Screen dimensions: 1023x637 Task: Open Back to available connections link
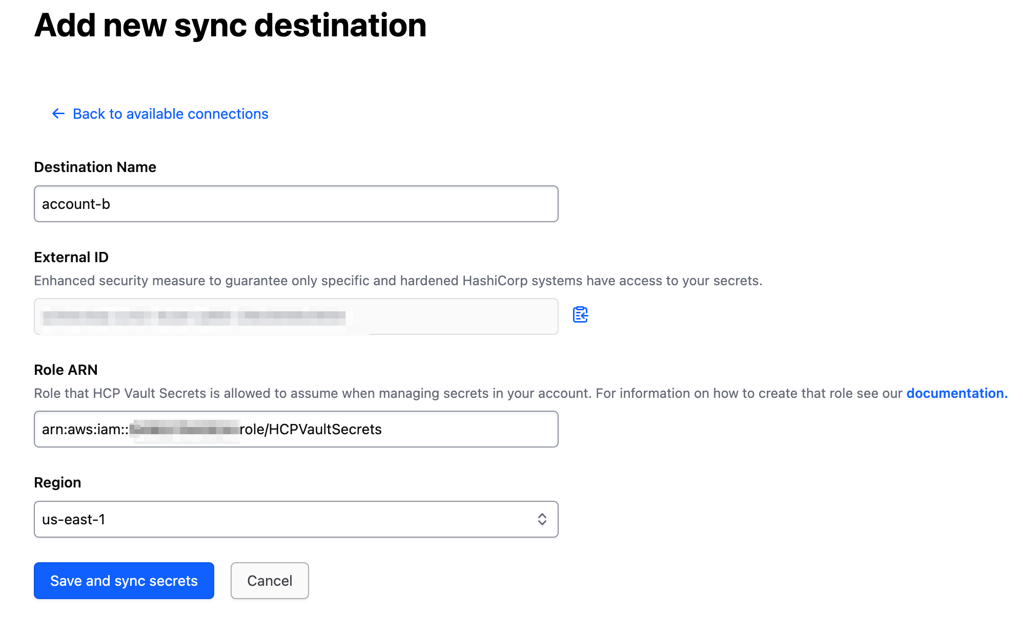tap(170, 114)
